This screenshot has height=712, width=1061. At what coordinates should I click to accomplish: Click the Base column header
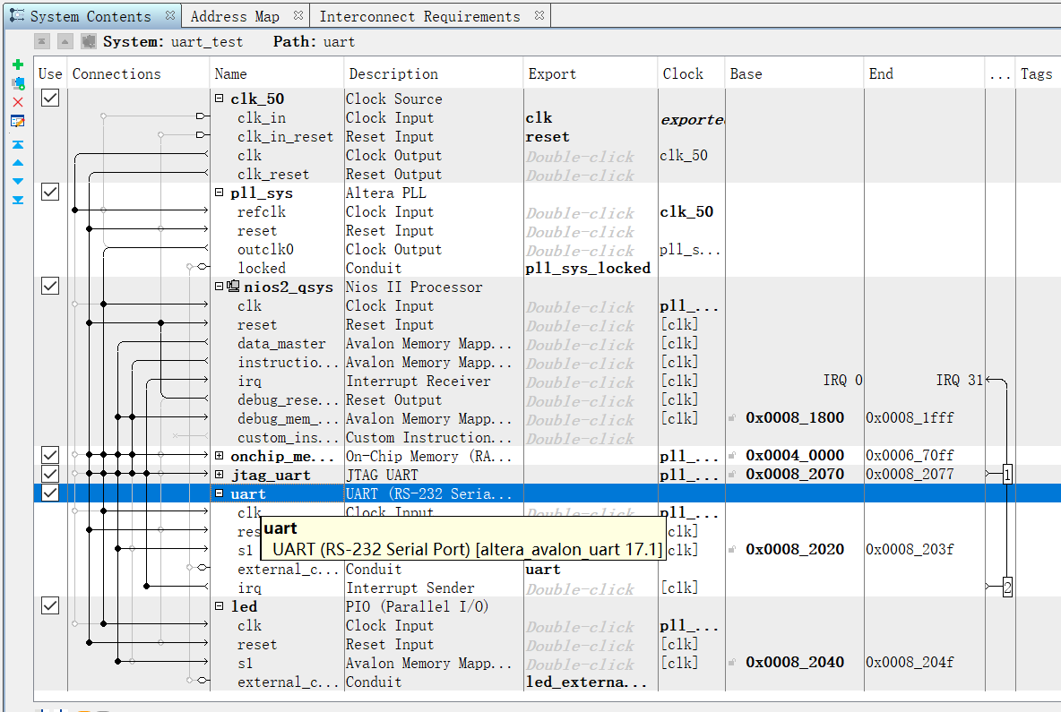795,73
